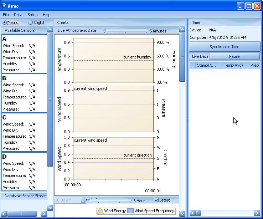Open the Setup menu

click(x=32, y=15)
